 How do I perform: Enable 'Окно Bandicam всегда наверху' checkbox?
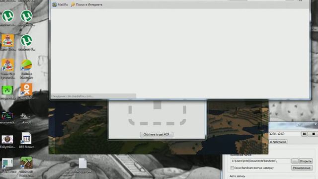[x=232, y=168]
